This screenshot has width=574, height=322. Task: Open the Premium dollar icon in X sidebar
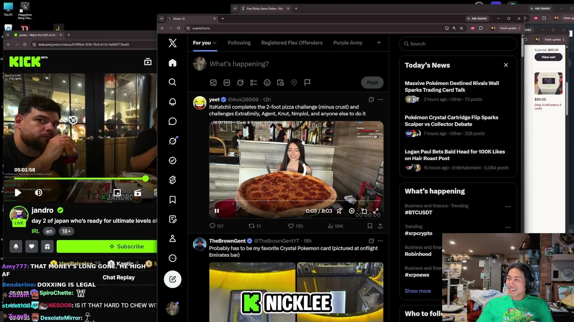(x=173, y=180)
